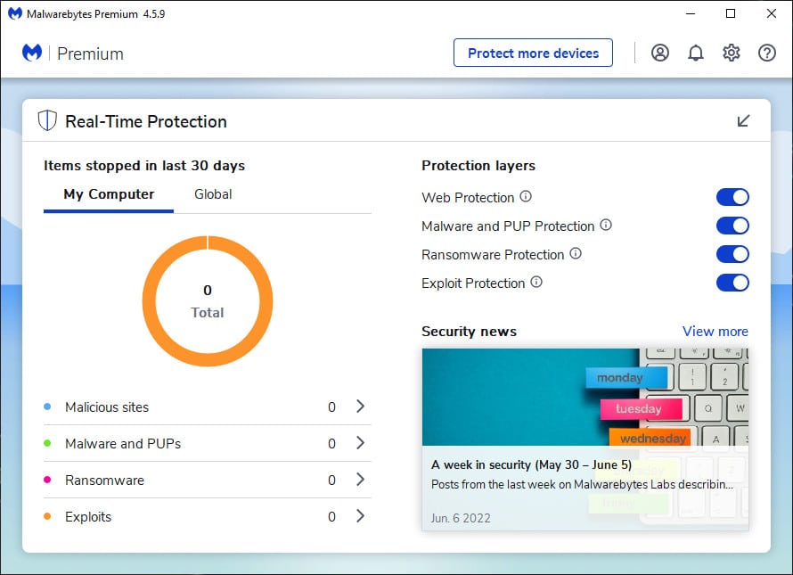Expand the Malicious sites row chevron
Screen dimensions: 793x575
tap(360, 407)
